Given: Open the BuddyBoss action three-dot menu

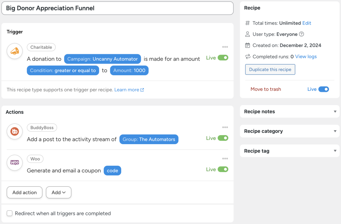Looking at the screenshot, I should click(x=225, y=127).
